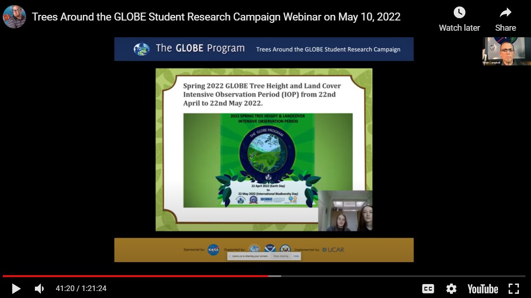
Task: Click the green Intensive Observation Period poster image
Action: coord(268,160)
